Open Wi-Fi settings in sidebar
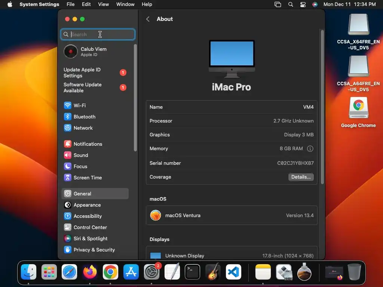Image resolution: width=383 pixels, height=287 pixels. click(x=95, y=105)
